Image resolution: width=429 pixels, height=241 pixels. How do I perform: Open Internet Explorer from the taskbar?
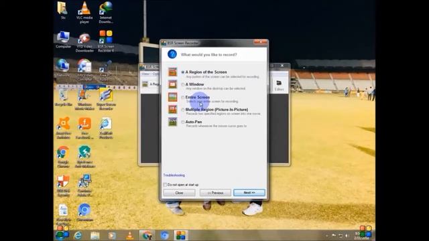coord(78,235)
